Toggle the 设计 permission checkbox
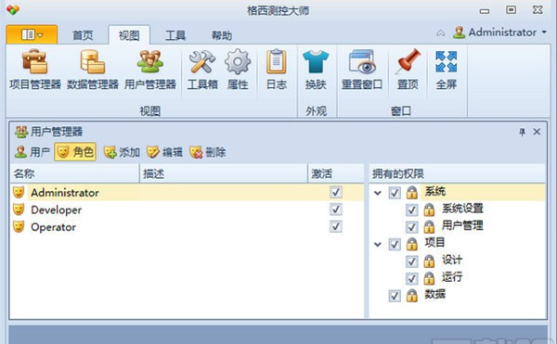Screen dimensions: 557x344 411,261
